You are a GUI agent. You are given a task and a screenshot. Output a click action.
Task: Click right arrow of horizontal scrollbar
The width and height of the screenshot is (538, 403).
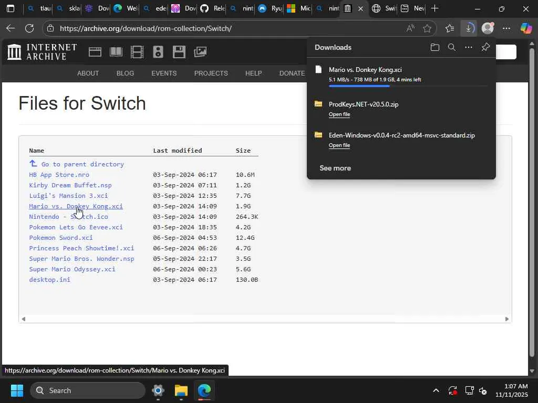507,319
